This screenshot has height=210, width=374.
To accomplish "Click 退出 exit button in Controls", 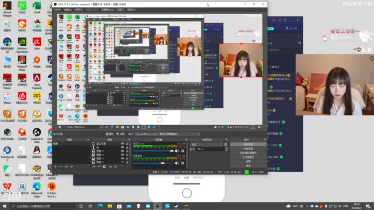I will click(248, 166).
